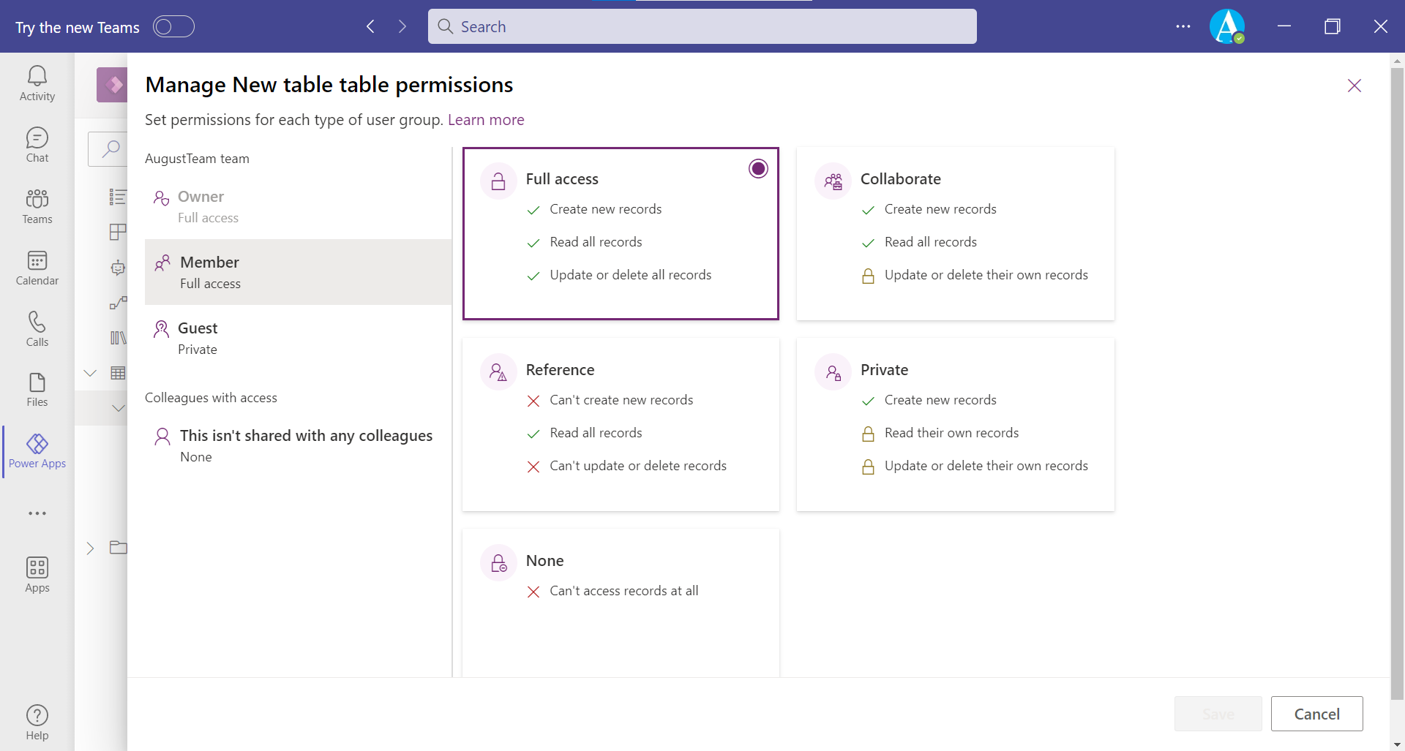Screen dimensions: 1405x751
Task: Select the Full access radio button
Action: pyautogui.click(x=758, y=169)
